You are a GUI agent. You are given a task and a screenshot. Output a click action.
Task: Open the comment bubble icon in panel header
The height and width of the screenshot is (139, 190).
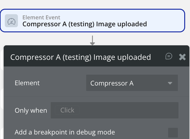tap(169, 57)
